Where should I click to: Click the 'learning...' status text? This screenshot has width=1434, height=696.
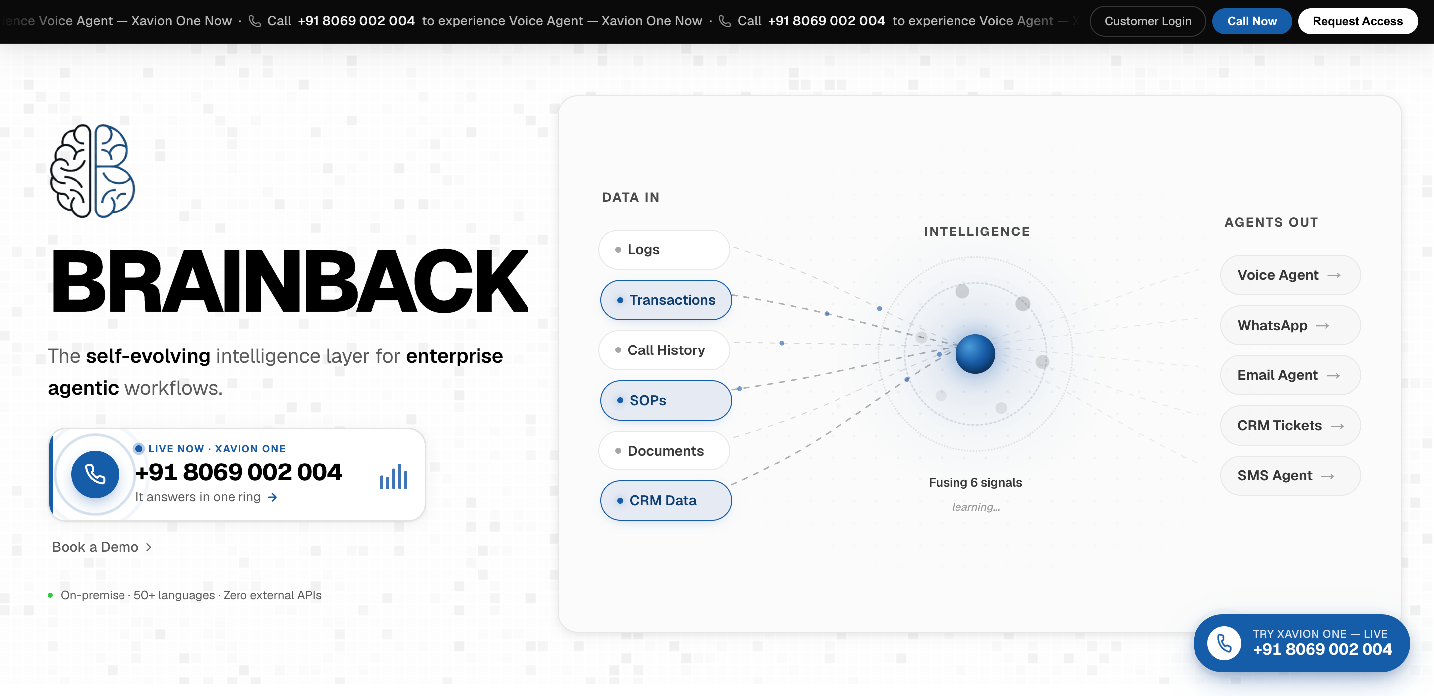(975, 507)
